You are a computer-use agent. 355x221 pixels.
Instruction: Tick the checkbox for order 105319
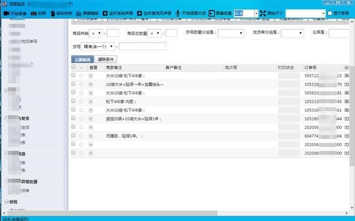[x=73, y=109]
